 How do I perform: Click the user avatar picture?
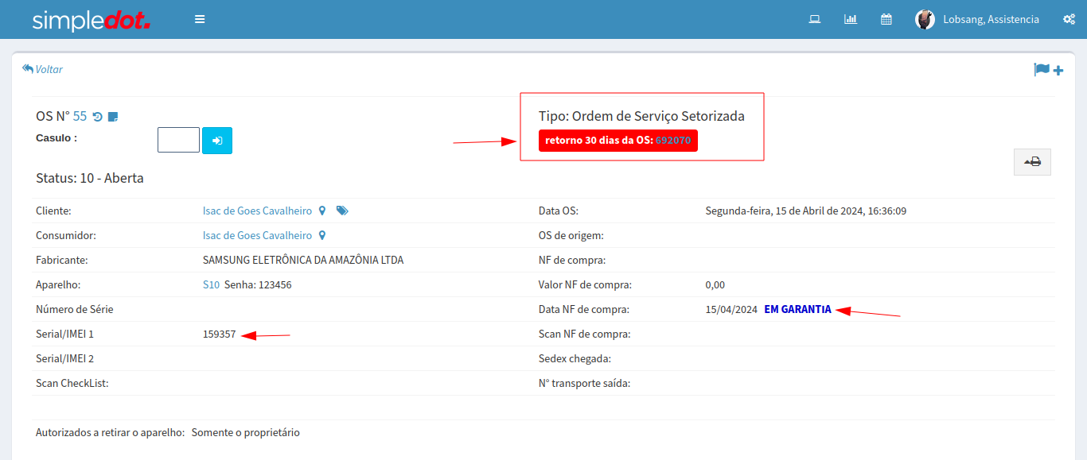click(924, 20)
